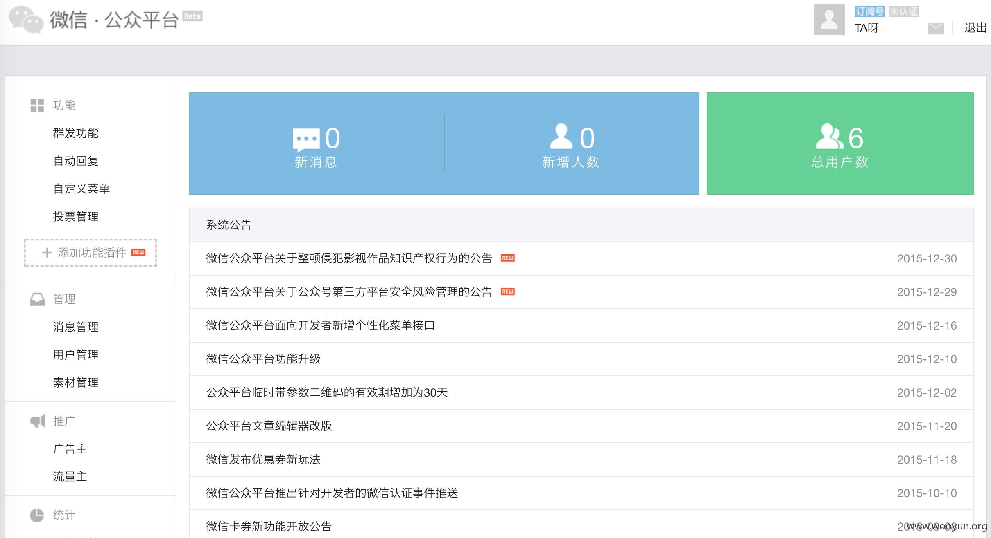Click the NEW badge on the 2015-12-30 announcement
The image size is (991, 538).
508,258
